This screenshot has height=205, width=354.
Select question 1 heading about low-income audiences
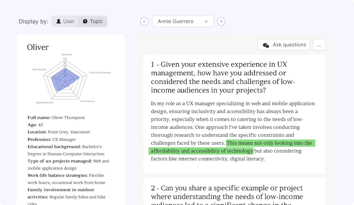pos(223,77)
